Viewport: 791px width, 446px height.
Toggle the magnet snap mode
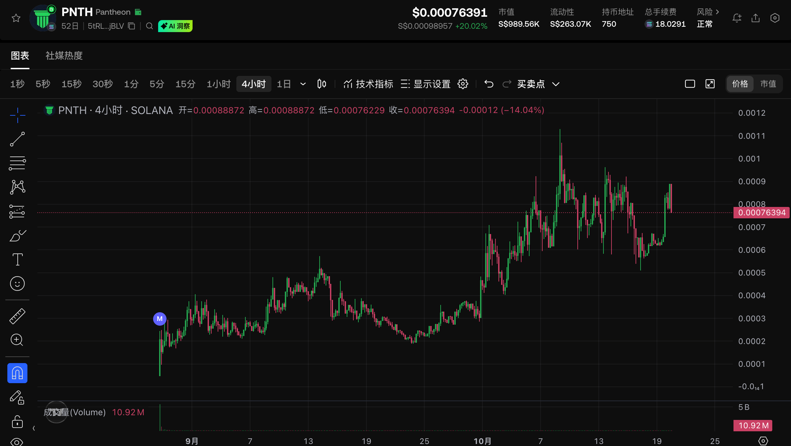pos(17,373)
